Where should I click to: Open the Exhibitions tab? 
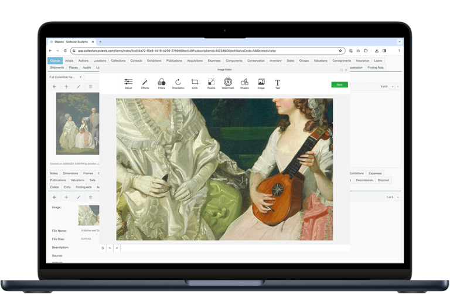point(154,60)
